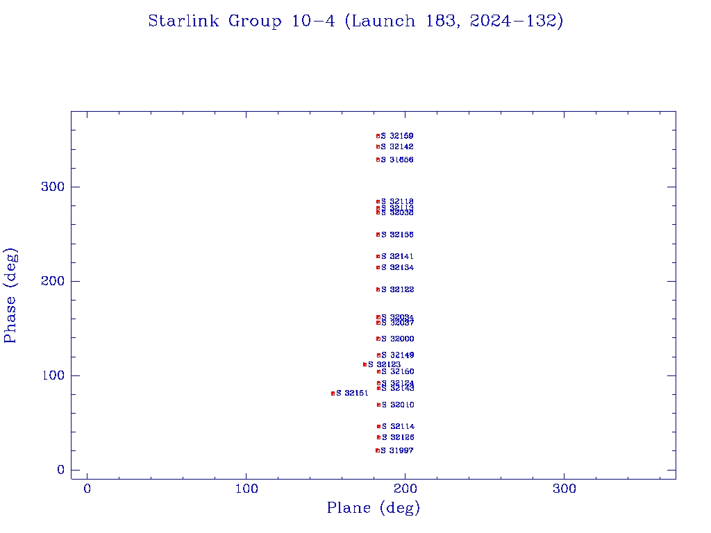Select satellite label 'S 32010'
The image size is (711, 533).
398,405
